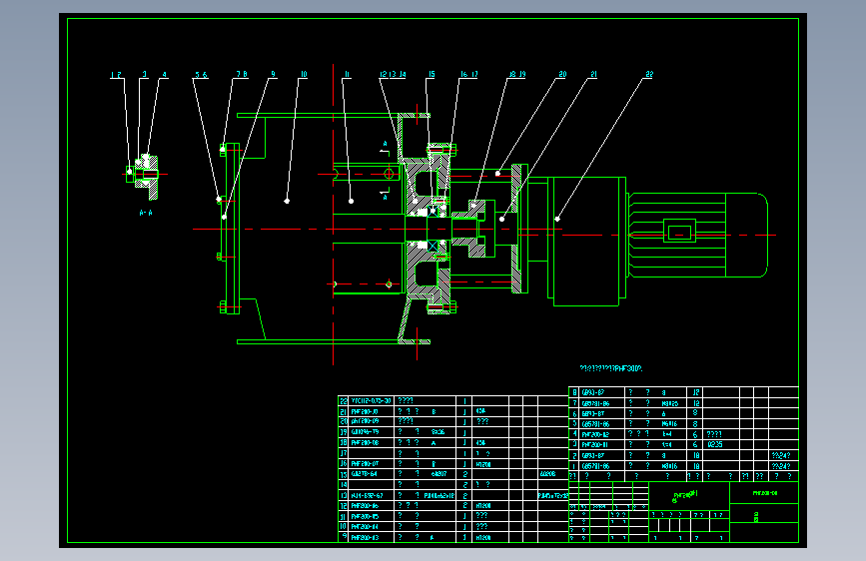Select the "M6x16" spec cell in row 5
The image size is (866, 561).
(669, 424)
